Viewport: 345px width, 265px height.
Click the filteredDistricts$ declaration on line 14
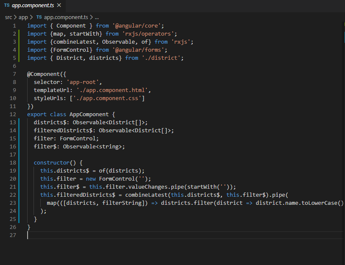104,131
